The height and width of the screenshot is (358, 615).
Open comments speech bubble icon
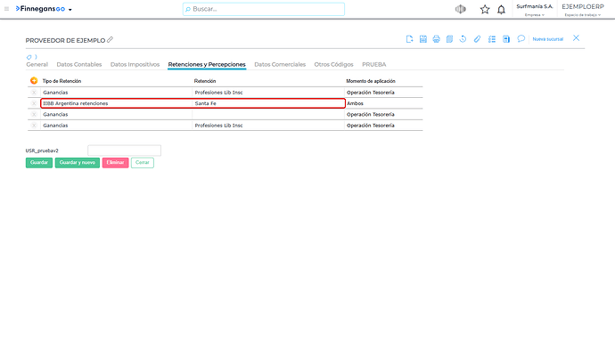[x=521, y=38]
